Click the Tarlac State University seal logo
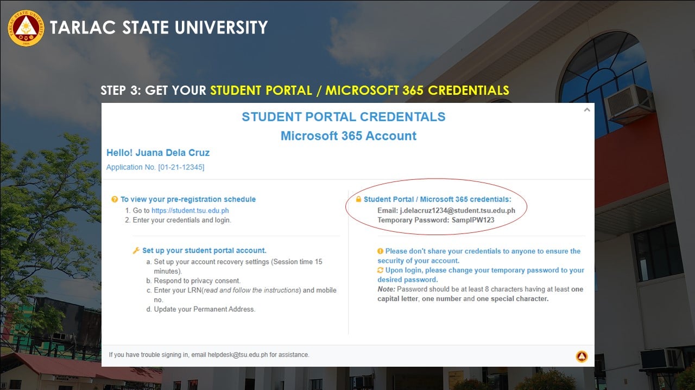The height and width of the screenshot is (390, 695). [x=26, y=28]
